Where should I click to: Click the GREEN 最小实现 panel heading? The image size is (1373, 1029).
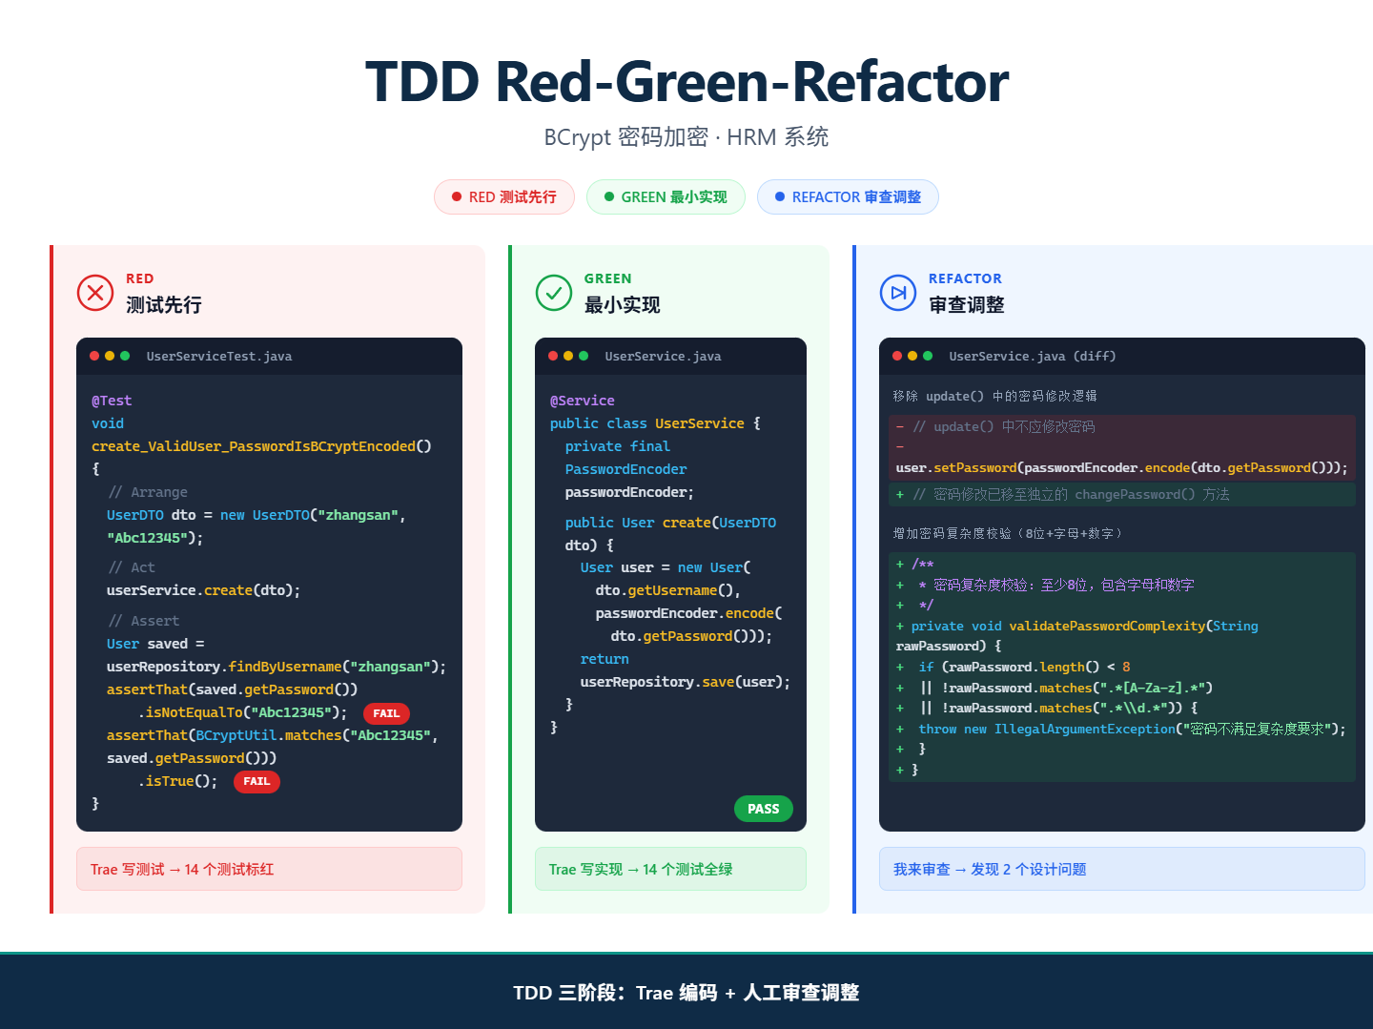622,294
